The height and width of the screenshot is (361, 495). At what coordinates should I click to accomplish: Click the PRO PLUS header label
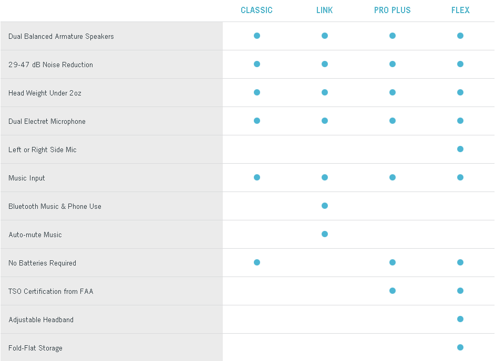coord(393,10)
